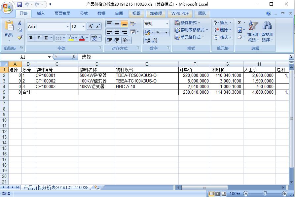Image resolution: width=295 pixels, height=197 pixels.
Task: Click the Increase Font Size icon
Action: click(91, 26)
